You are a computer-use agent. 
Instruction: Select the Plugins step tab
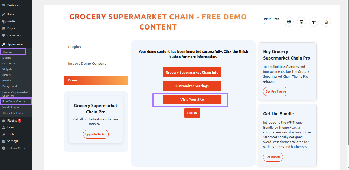[x=74, y=47]
